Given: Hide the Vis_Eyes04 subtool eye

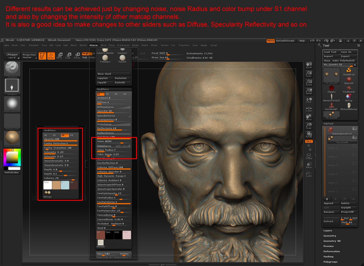Looking at the screenshot, I should coord(355,137).
